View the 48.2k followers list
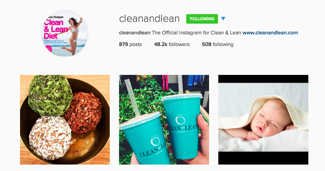Screen dimensions: 325x171 click(x=172, y=44)
